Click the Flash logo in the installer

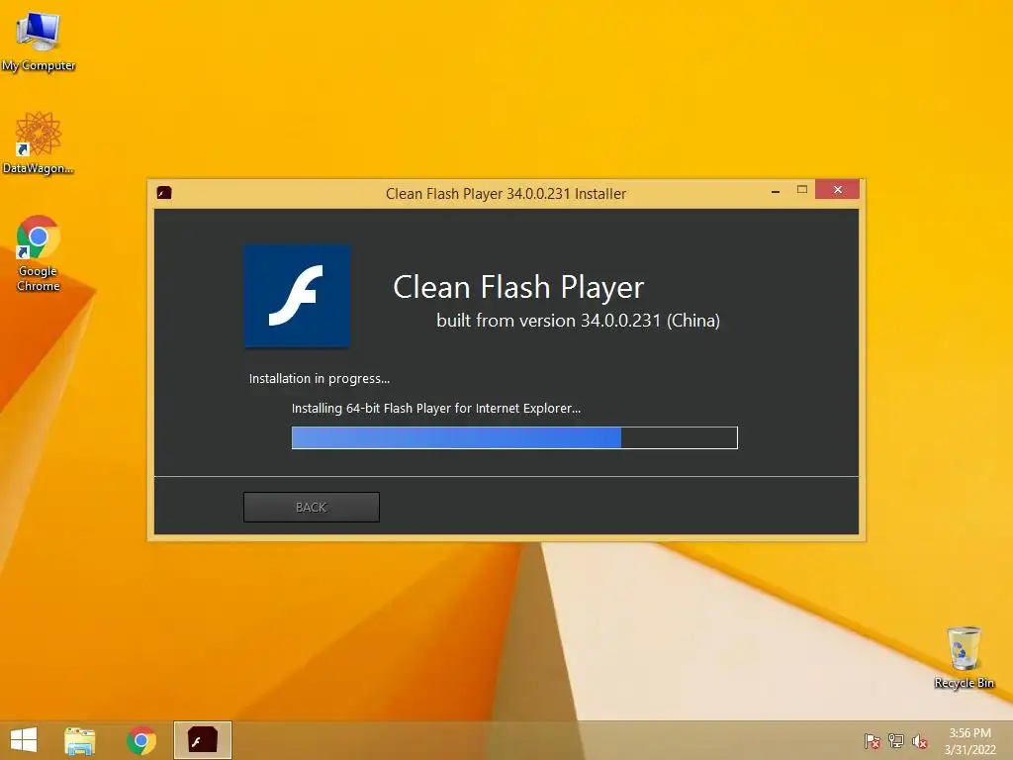tap(297, 296)
